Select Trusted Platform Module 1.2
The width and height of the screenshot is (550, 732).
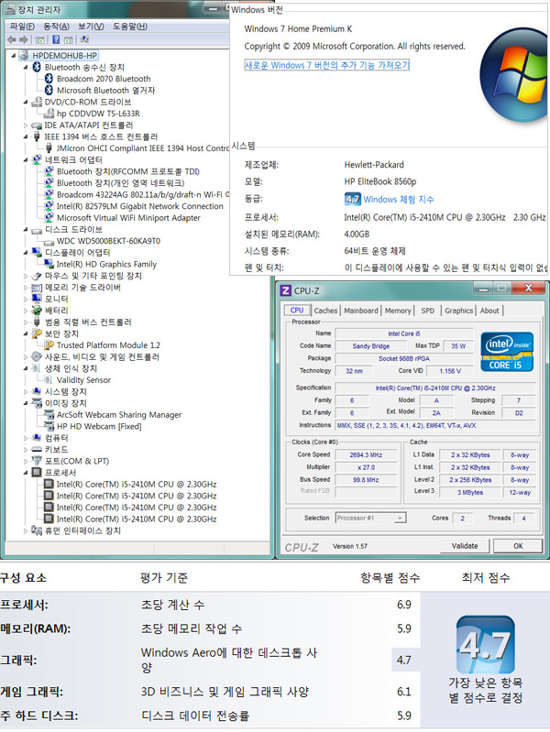tap(108, 345)
